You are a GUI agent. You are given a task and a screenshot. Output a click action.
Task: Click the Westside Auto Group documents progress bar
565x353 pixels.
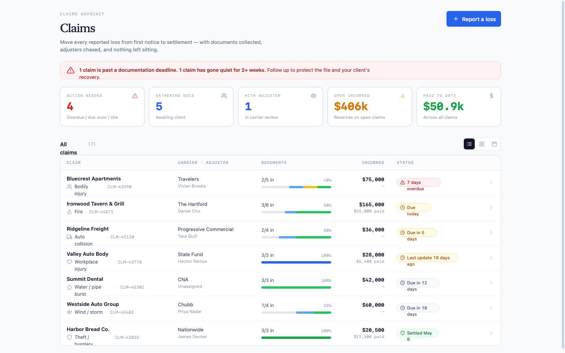[296, 313]
